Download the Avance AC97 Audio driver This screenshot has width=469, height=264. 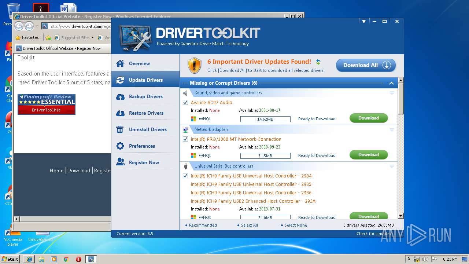coord(369,118)
